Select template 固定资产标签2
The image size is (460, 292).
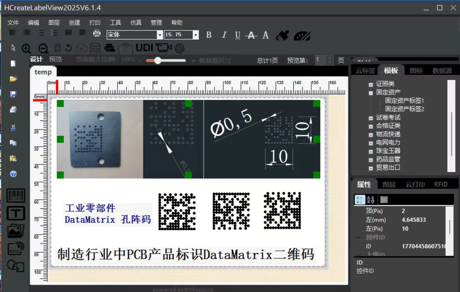click(404, 109)
